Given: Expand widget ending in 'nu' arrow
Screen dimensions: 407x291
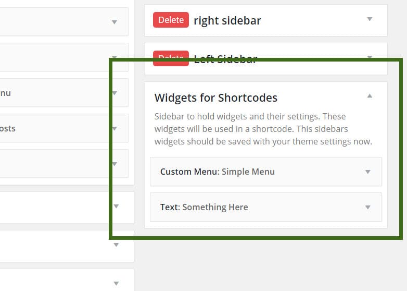Looking at the screenshot, I should point(115,93).
